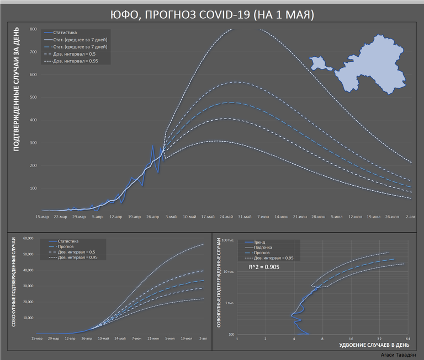Click the '800' tick on the top chart's vertical axis
Viewport: 424px width, 360px height.
33,29
